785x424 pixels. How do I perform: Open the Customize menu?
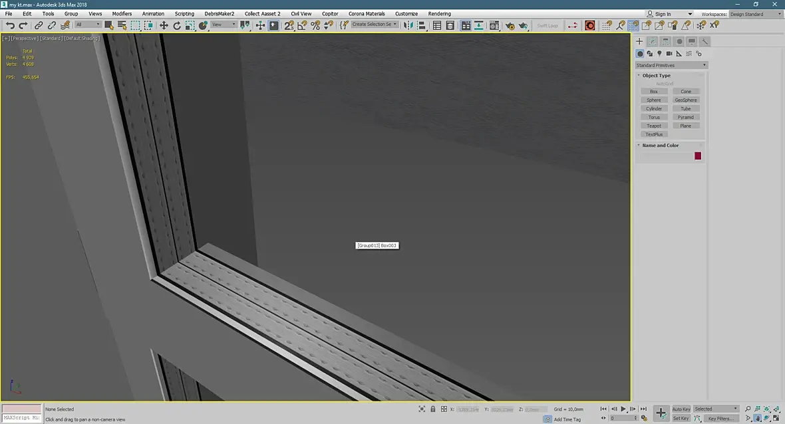406,14
